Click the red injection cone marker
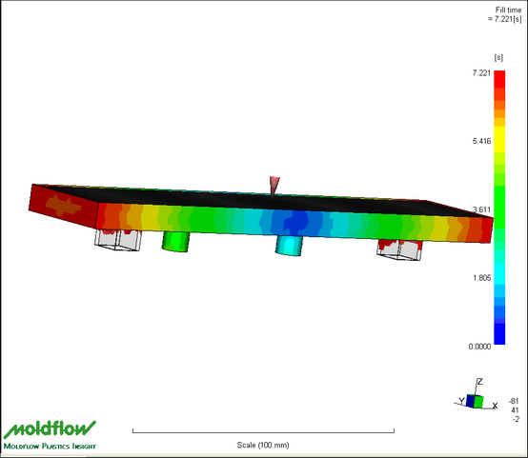This screenshot has height=458, width=528. (274, 186)
